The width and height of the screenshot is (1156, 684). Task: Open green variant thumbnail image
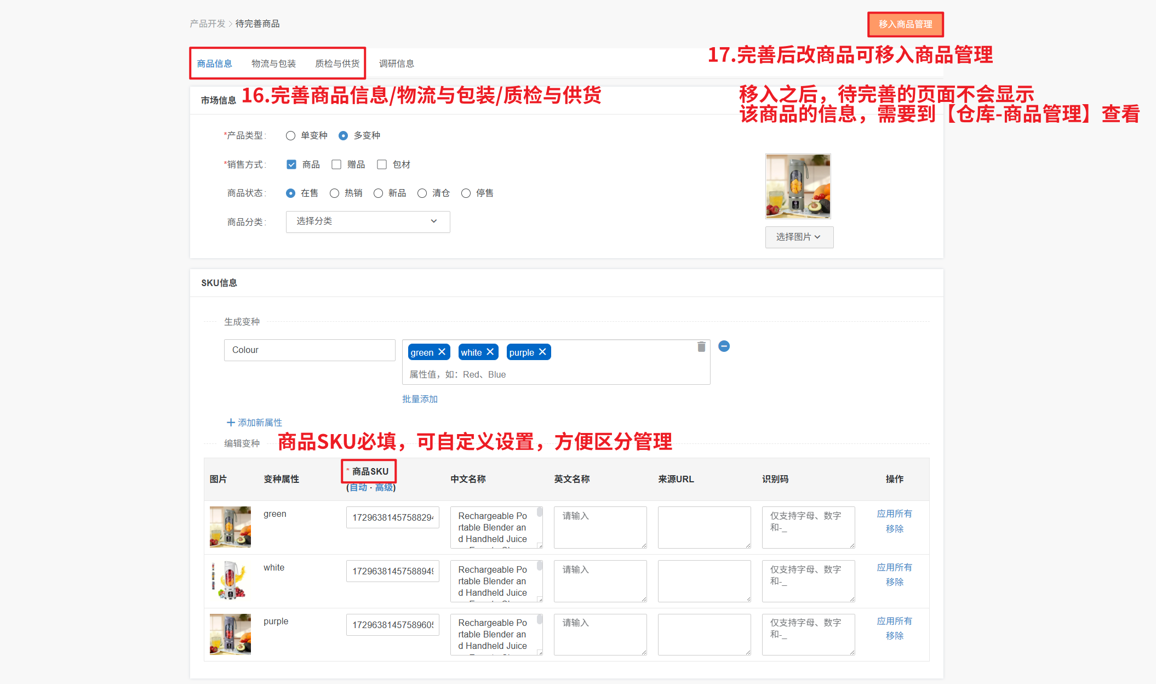[230, 527]
